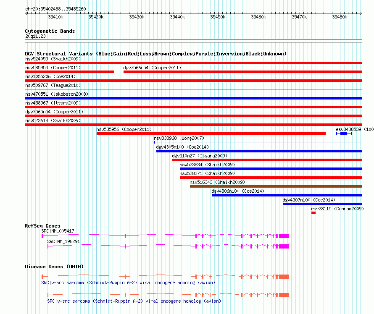Click last exon block of SRC NM_005417

coord(284,236)
